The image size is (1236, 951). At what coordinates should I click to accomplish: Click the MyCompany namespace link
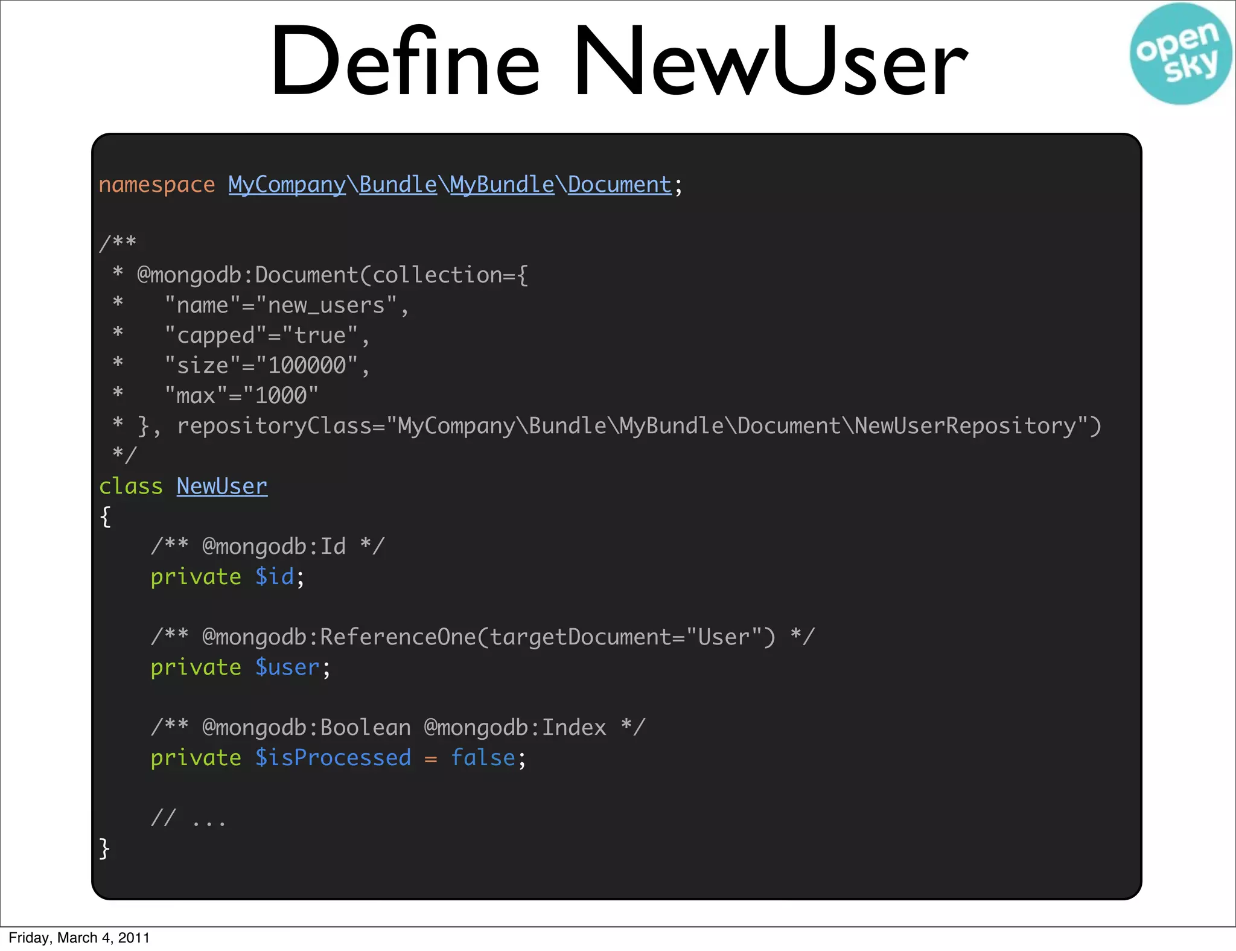point(287,185)
